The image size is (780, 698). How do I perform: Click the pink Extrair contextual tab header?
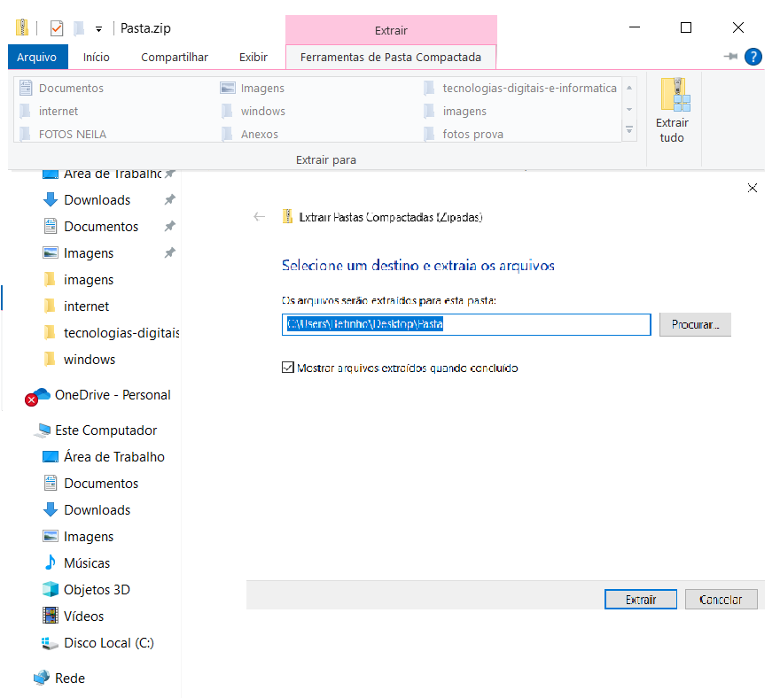pyautogui.click(x=391, y=30)
